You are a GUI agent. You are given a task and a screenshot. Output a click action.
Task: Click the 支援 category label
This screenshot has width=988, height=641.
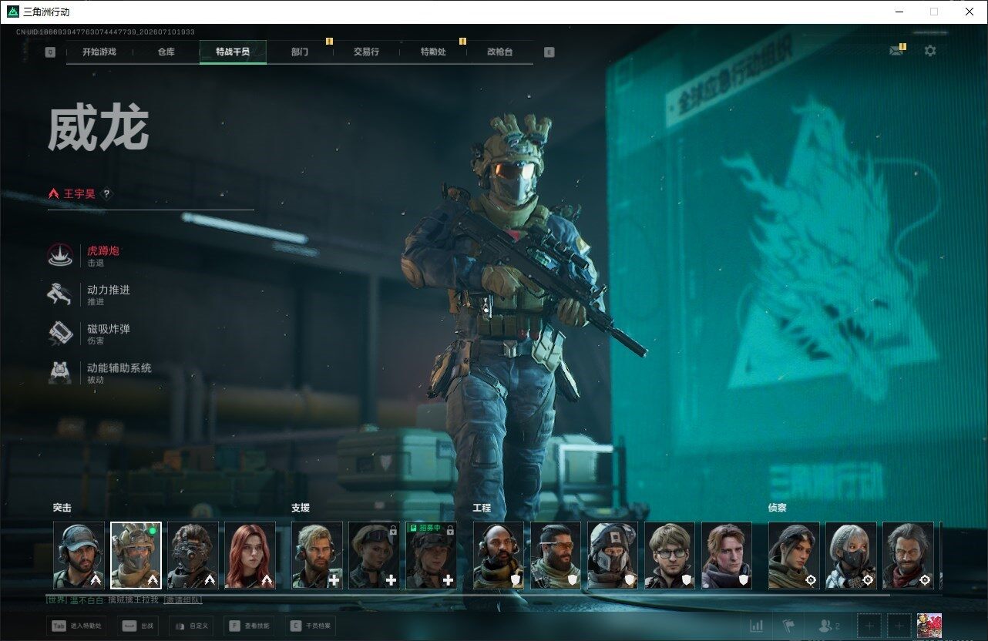(x=301, y=508)
